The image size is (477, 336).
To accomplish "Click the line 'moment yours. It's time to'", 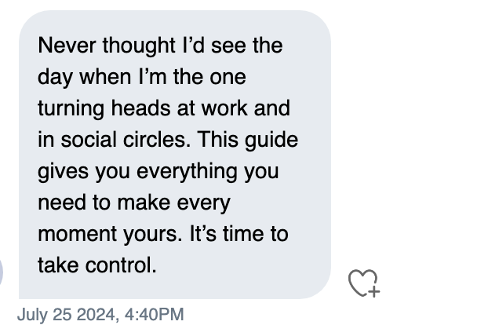I will coord(163,234).
